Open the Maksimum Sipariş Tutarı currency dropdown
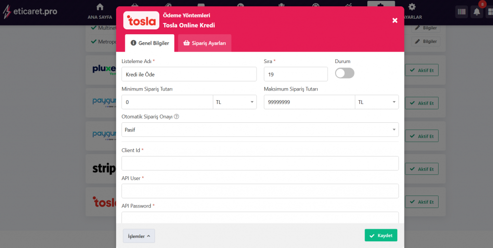 376,102
